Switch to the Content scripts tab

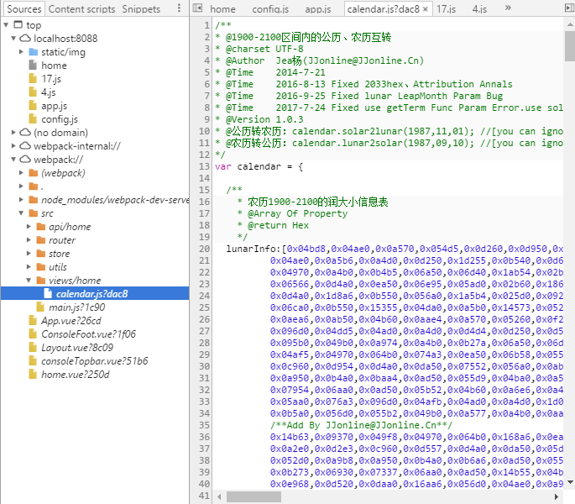click(x=81, y=8)
